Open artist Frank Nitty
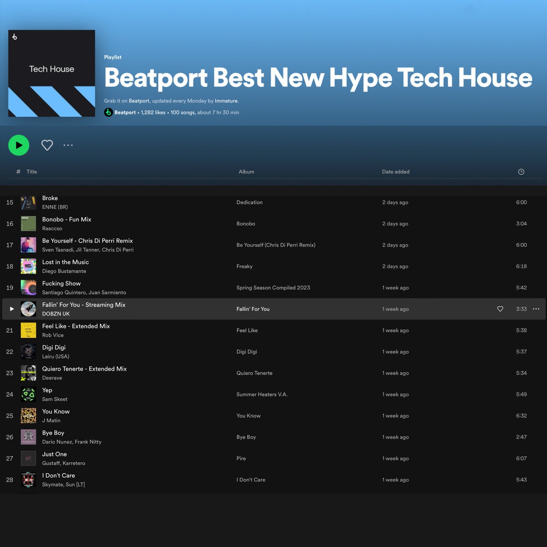 point(88,442)
